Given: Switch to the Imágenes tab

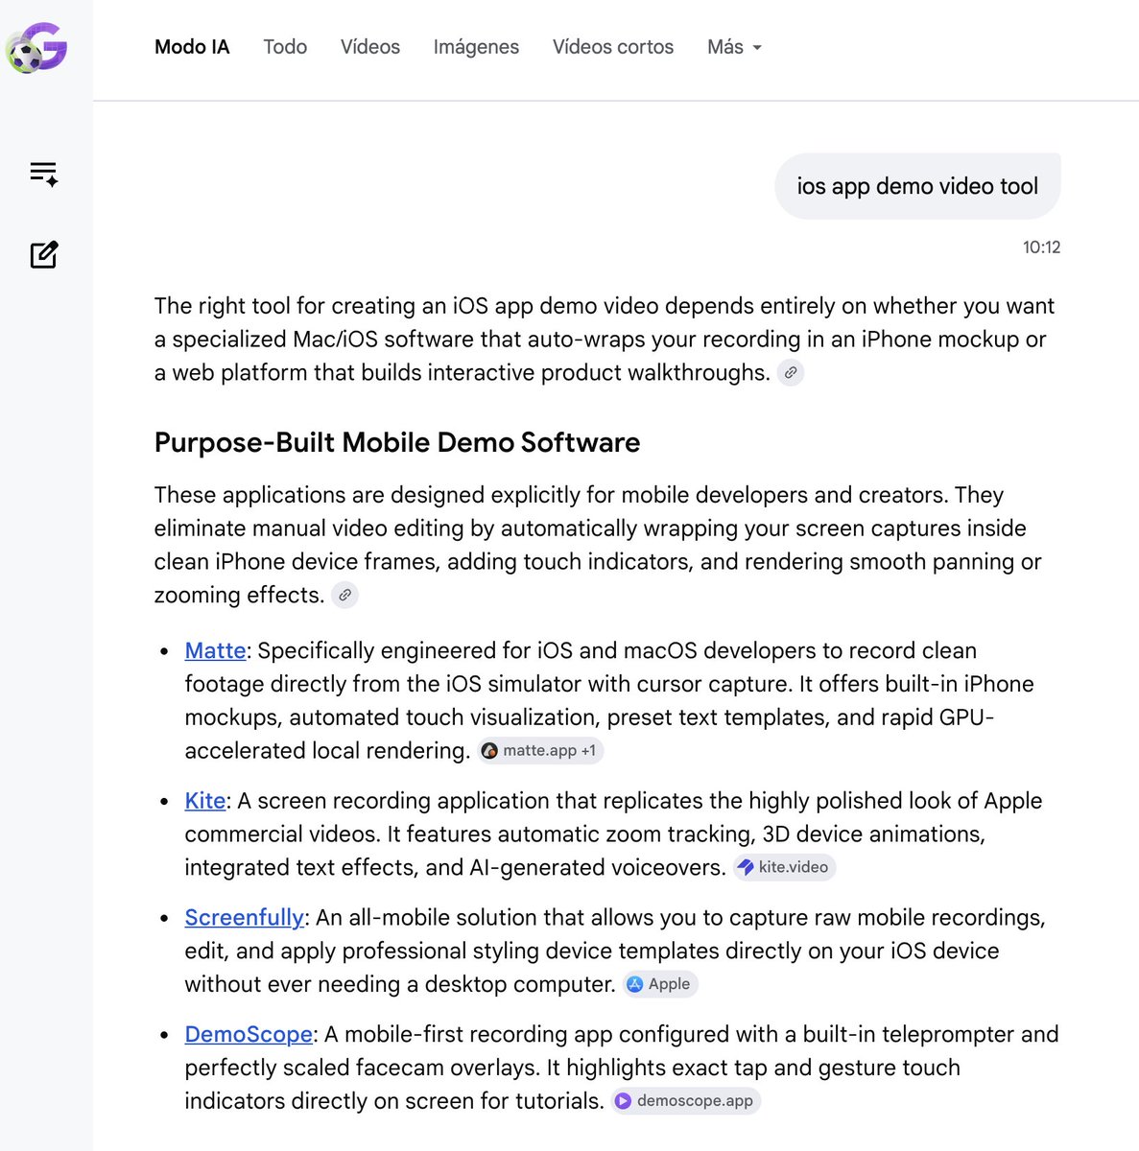Looking at the screenshot, I should (x=476, y=47).
